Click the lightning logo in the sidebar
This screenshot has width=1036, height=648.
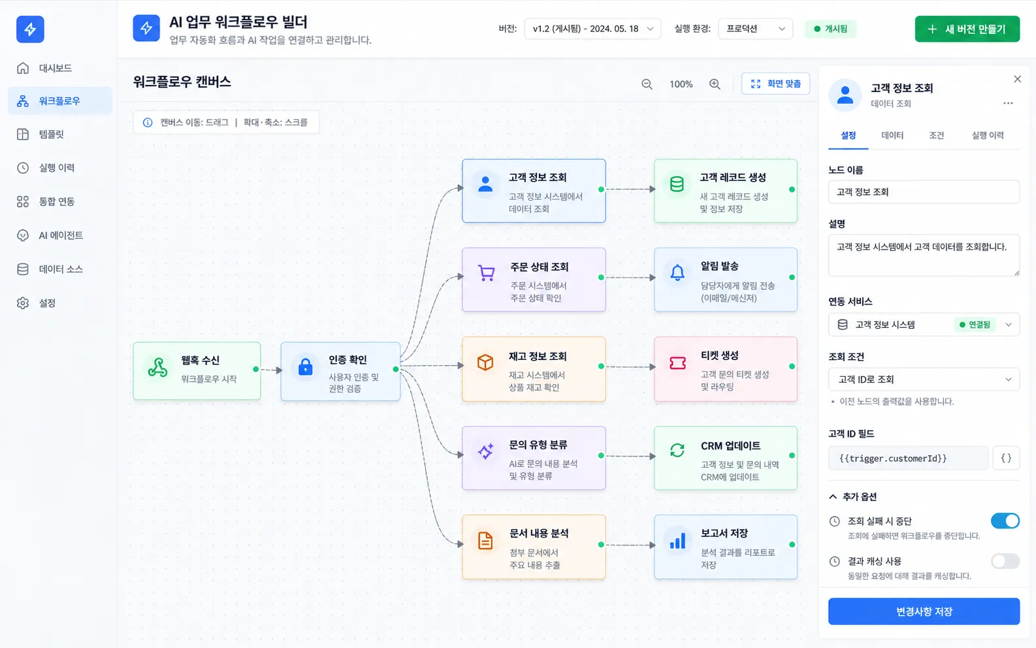pyautogui.click(x=30, y=29)
